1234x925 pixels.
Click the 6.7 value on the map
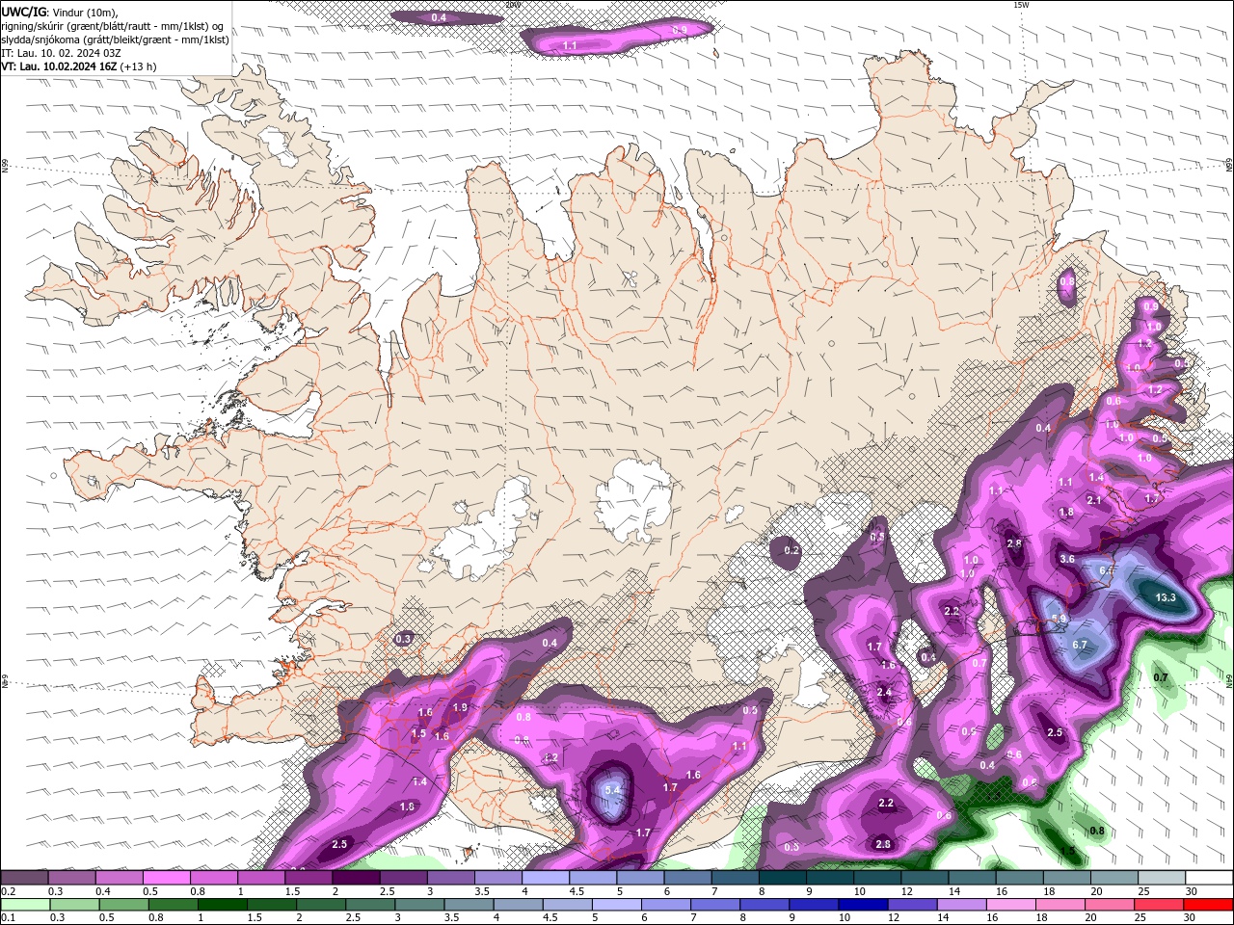click(x=1080, y=645)
